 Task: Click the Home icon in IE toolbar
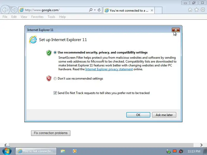tap(190, 10)
